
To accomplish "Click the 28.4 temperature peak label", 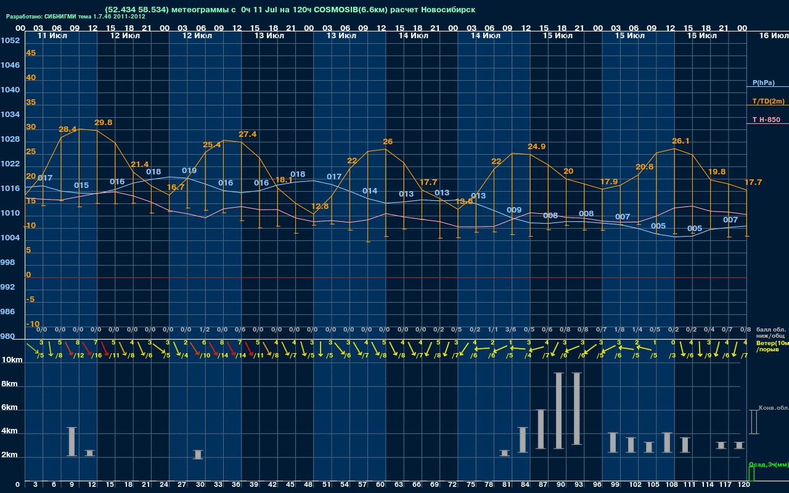I will coord(68,129).
